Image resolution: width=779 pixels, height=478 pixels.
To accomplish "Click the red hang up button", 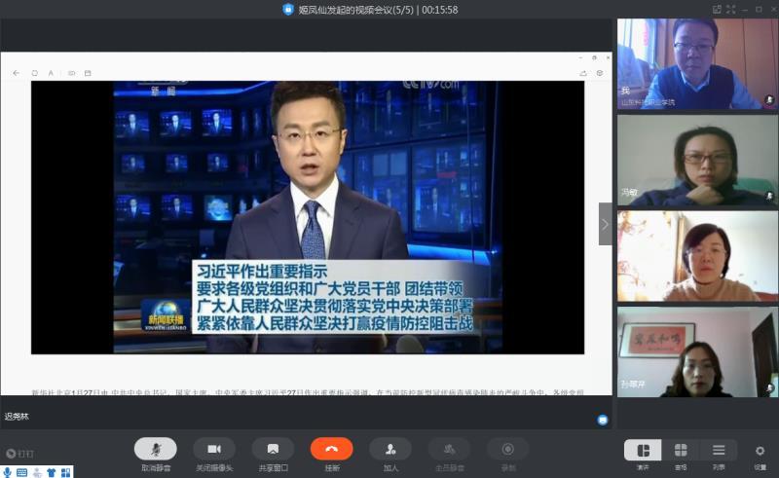I will 331,449.
